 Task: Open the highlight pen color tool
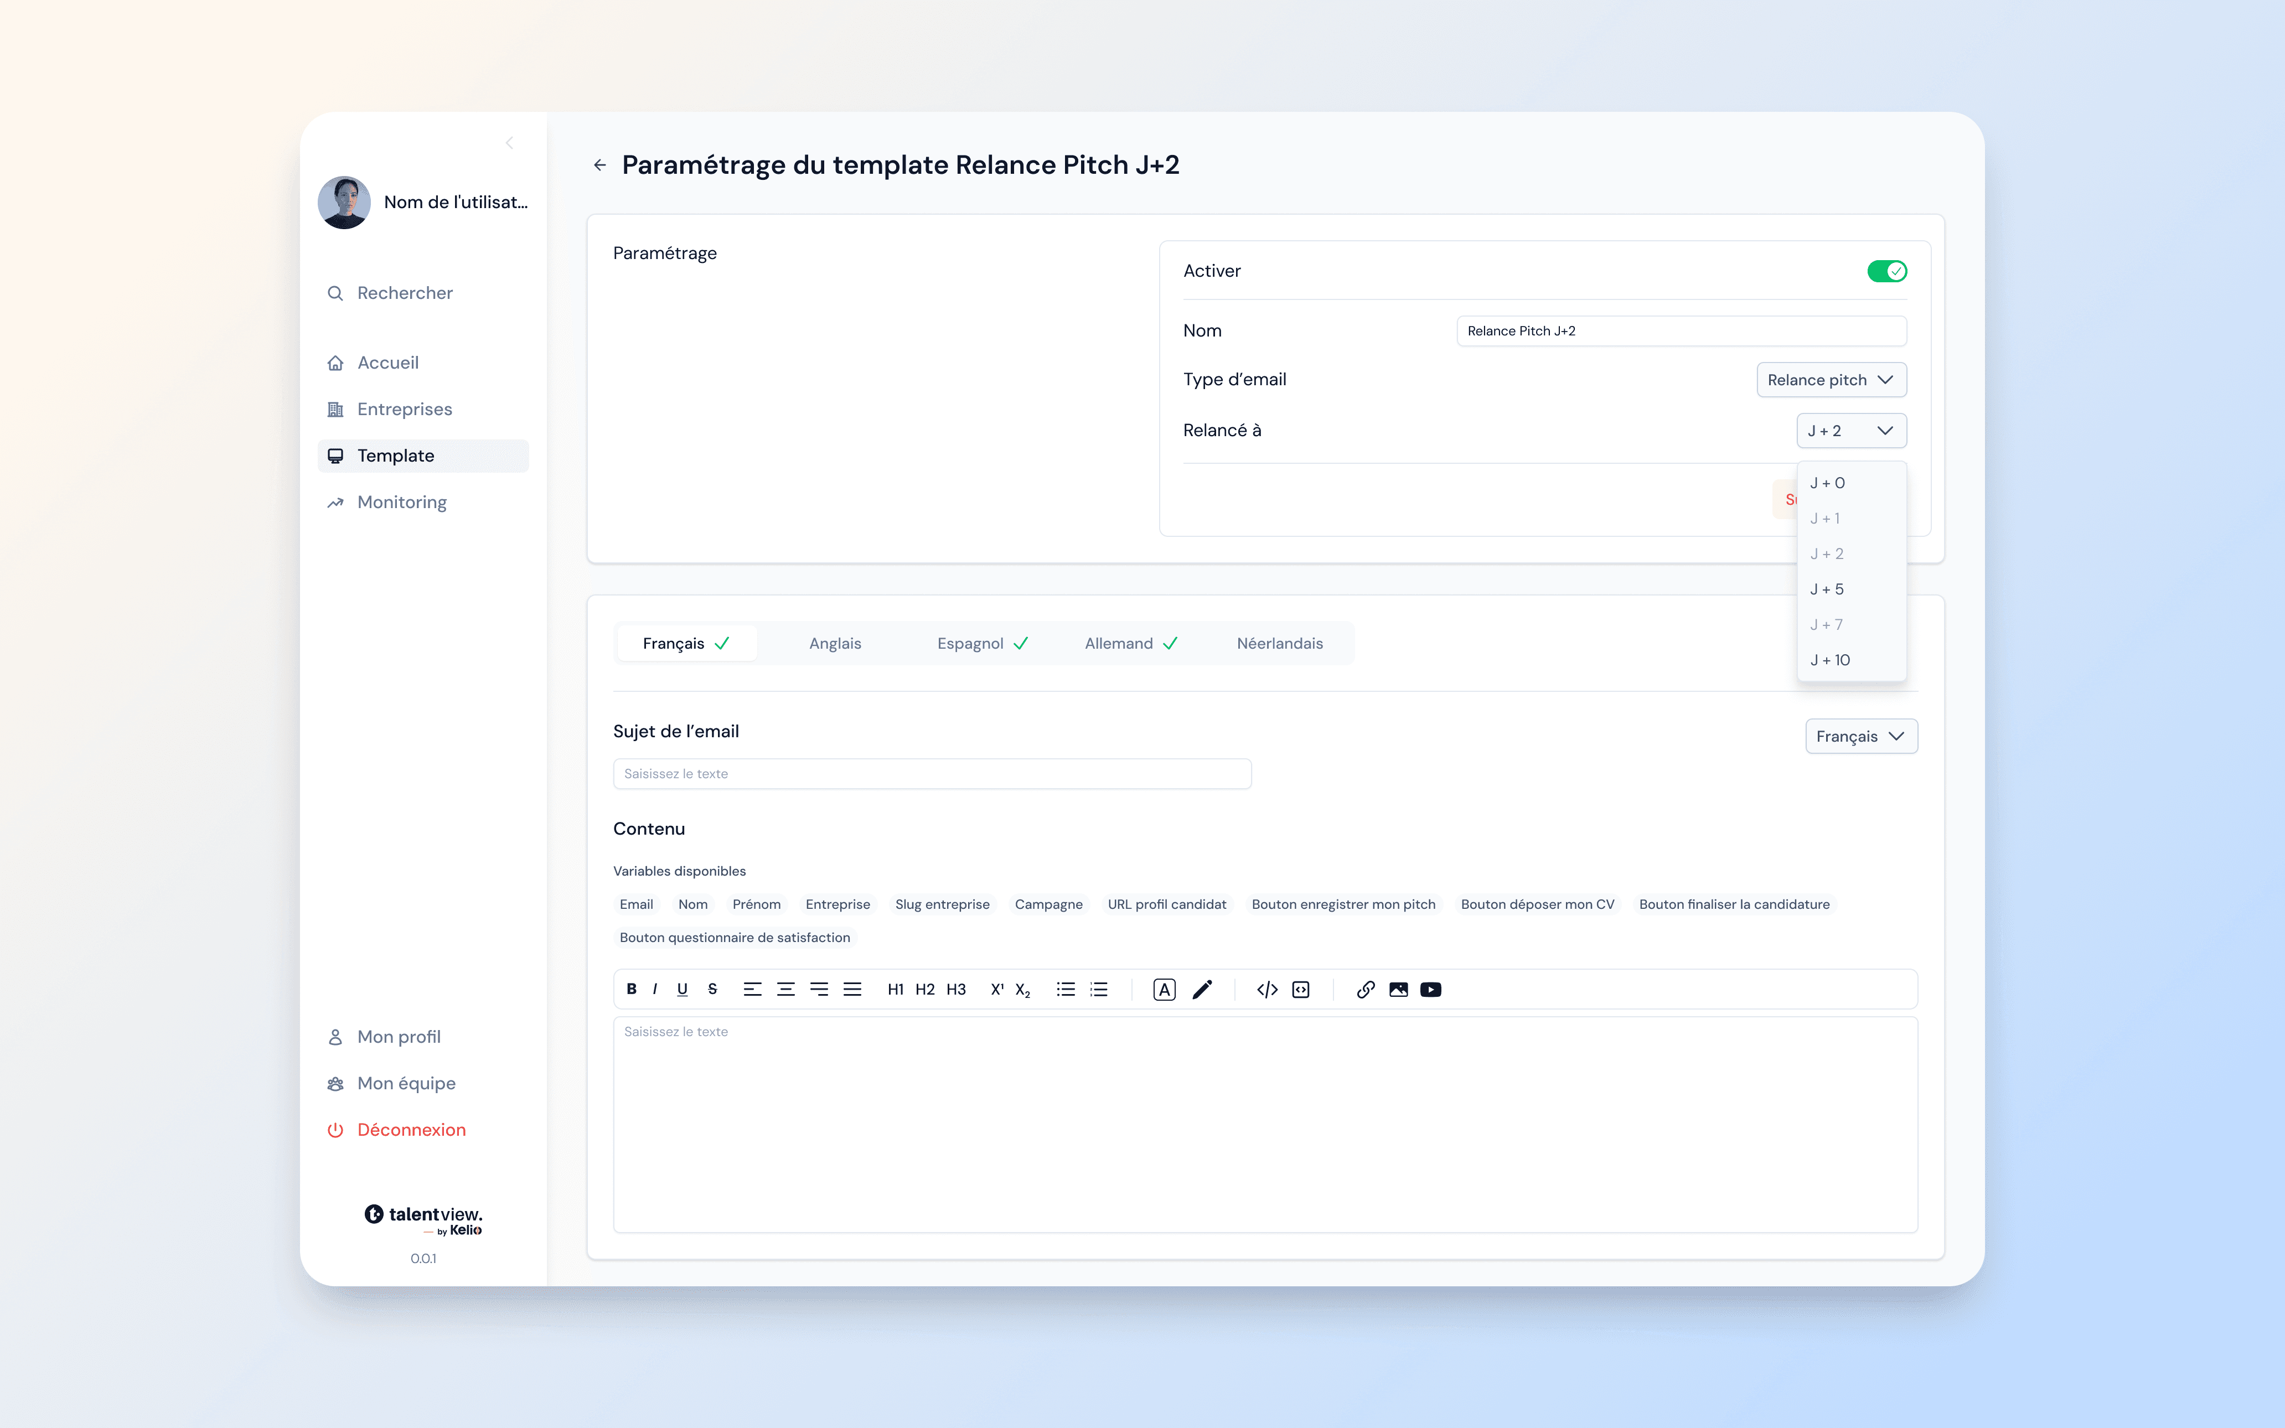pyautogui.click(x=1202, y=989)
